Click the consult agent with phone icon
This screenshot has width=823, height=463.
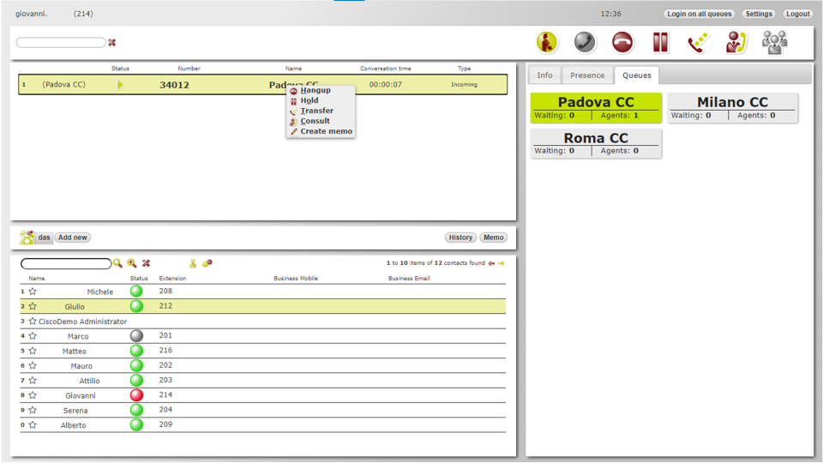(736, 42)
